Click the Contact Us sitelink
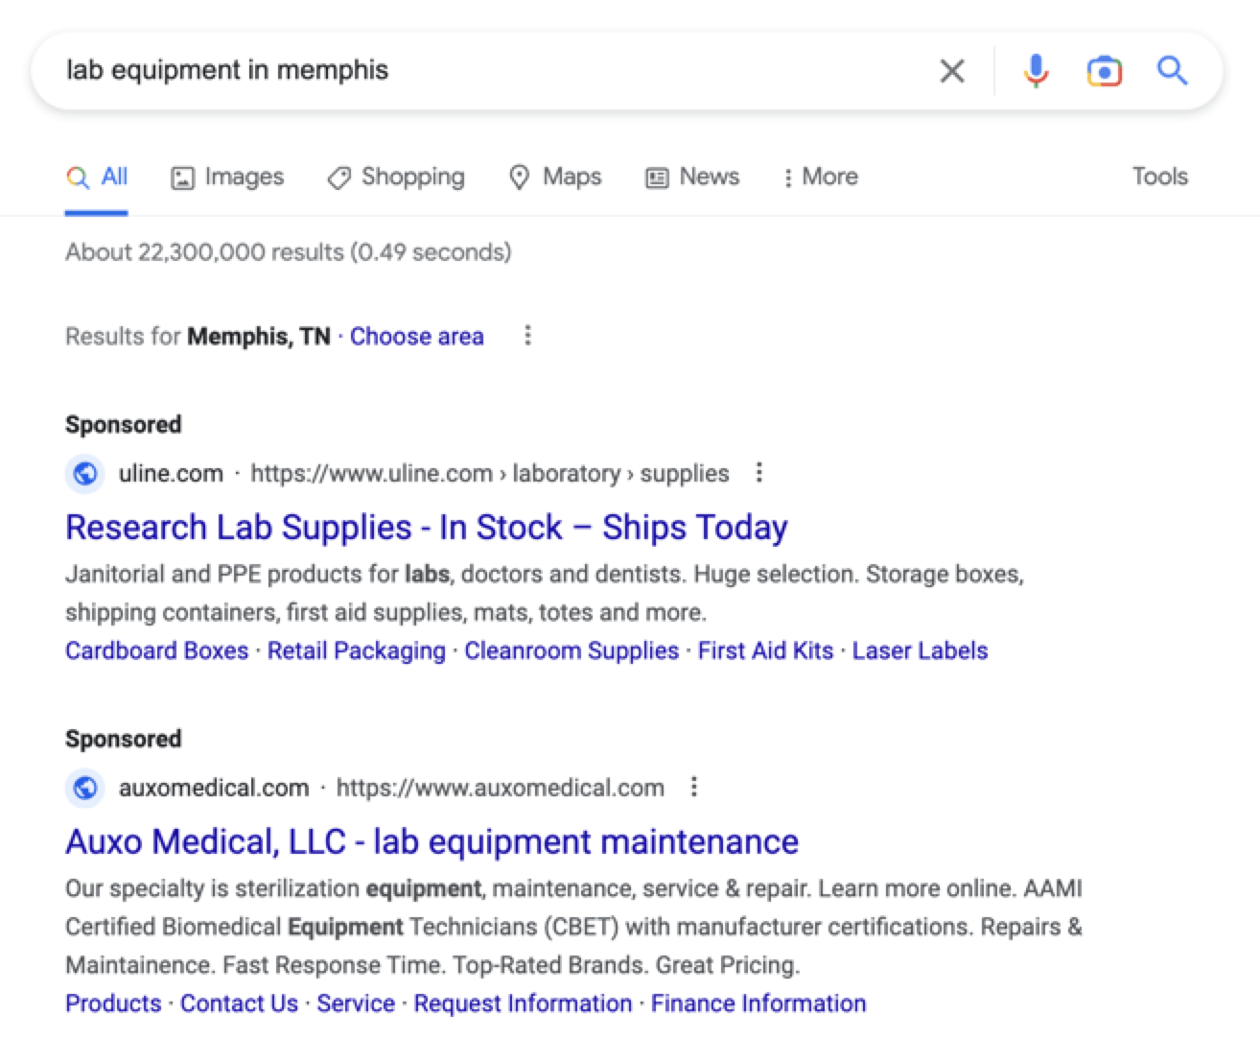The image size is (1260, 1063). point(239,1004)
